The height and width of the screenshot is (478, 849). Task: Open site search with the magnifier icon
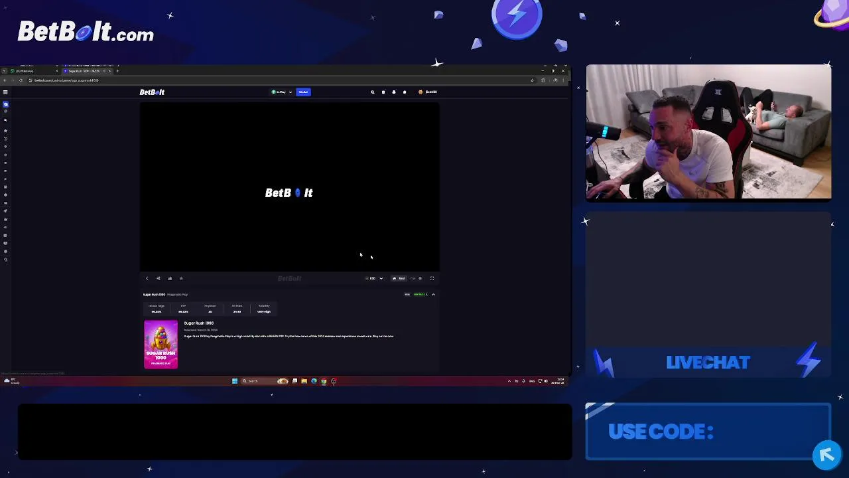click(x=373, y=92)
